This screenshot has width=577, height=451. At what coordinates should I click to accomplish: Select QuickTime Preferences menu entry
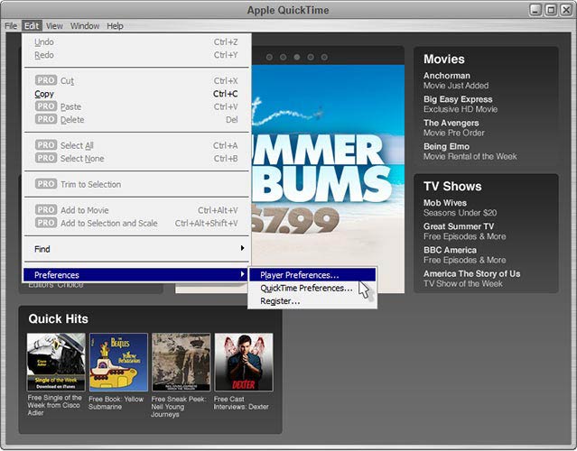click(306, 288)
